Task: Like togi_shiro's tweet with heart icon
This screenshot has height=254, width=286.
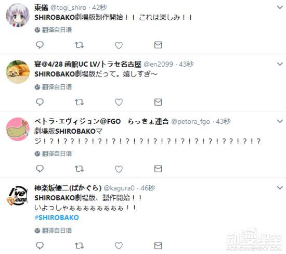Action: [x=119, y=45]
